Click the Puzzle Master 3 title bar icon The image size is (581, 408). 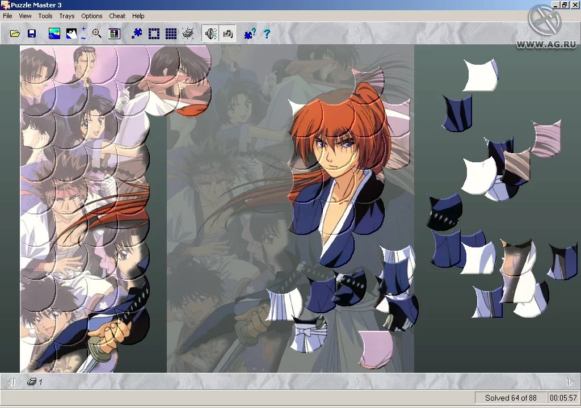(x=5, y=5)
